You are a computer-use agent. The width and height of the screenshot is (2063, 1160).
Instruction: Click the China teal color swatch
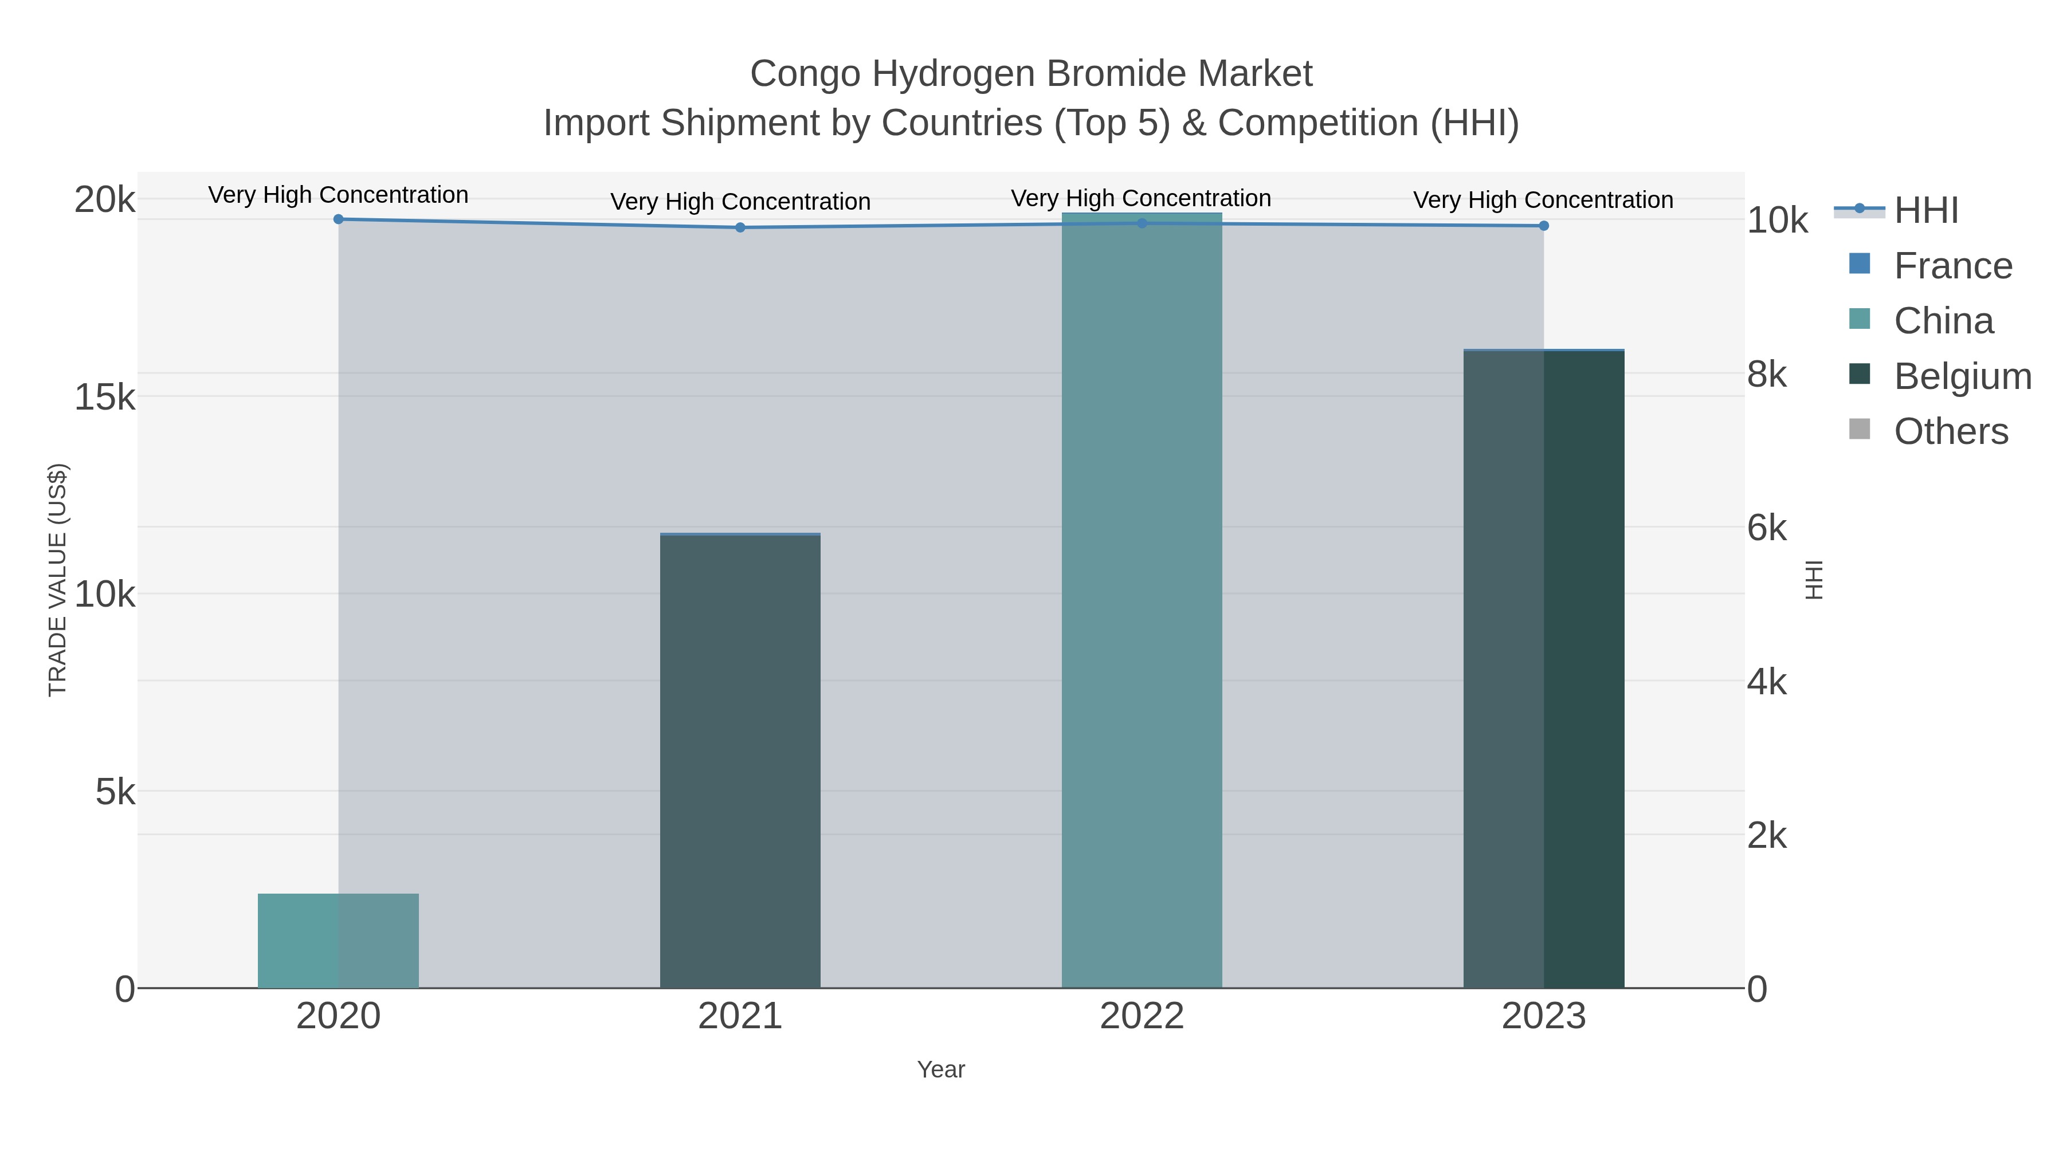1860,318
